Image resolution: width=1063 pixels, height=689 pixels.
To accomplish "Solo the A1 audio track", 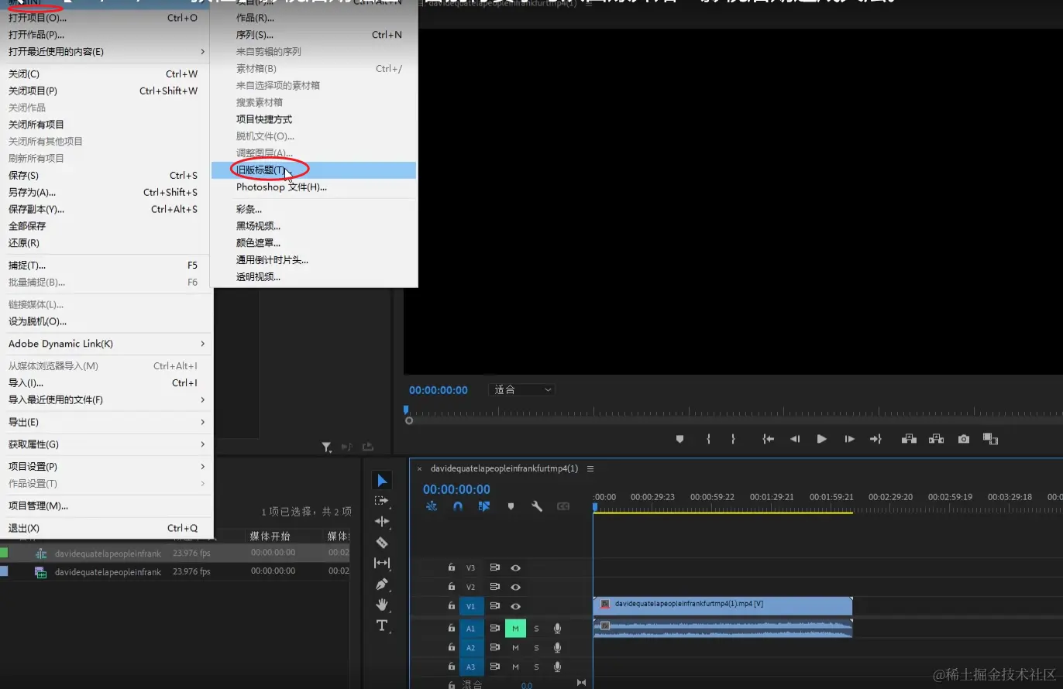I will [x=536, y=629].
